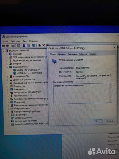This screenshot has height=159, width=119.
Task: Open the Вид menu
Action: 25,41
